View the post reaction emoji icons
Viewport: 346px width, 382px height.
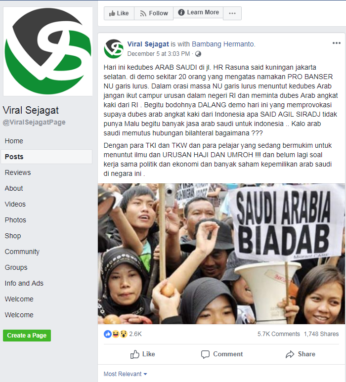point(116,334)
